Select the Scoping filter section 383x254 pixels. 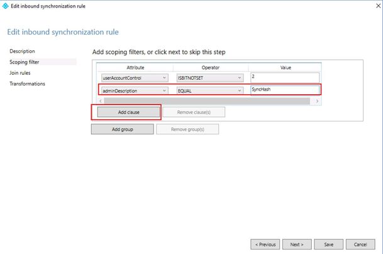pyautogui.click(x=24, y=62)
